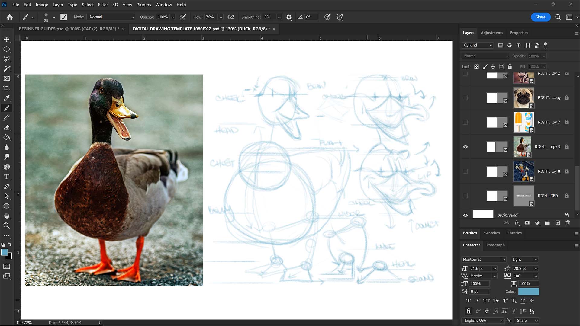Viewport: 580px width, 326px height.
Task: Select the Pen tool
Action: coord(7,186)
